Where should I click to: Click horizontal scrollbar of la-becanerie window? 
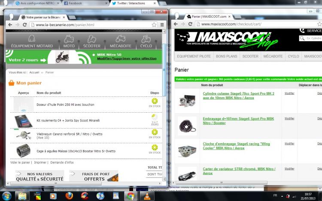56,183
